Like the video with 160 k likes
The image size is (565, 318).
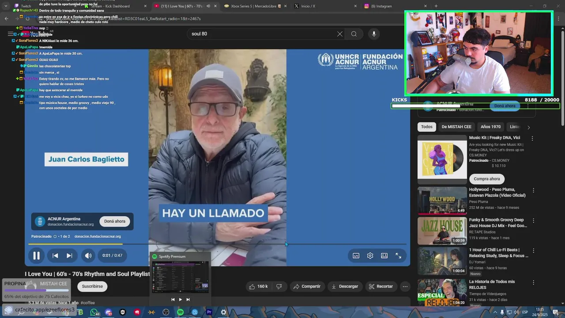[258, 286]
